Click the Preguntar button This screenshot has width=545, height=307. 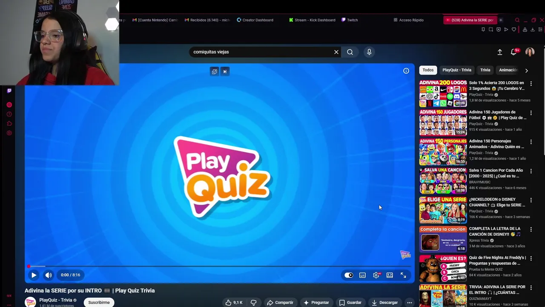(x=316, y=303)
